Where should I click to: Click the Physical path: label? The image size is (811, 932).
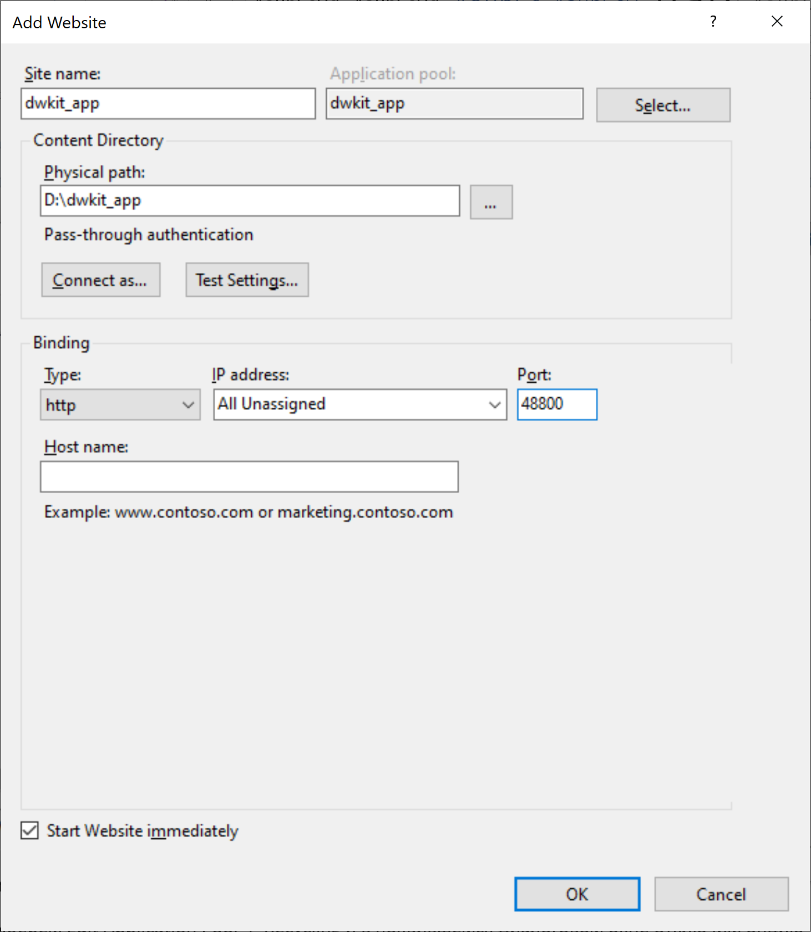coord(94,173)
